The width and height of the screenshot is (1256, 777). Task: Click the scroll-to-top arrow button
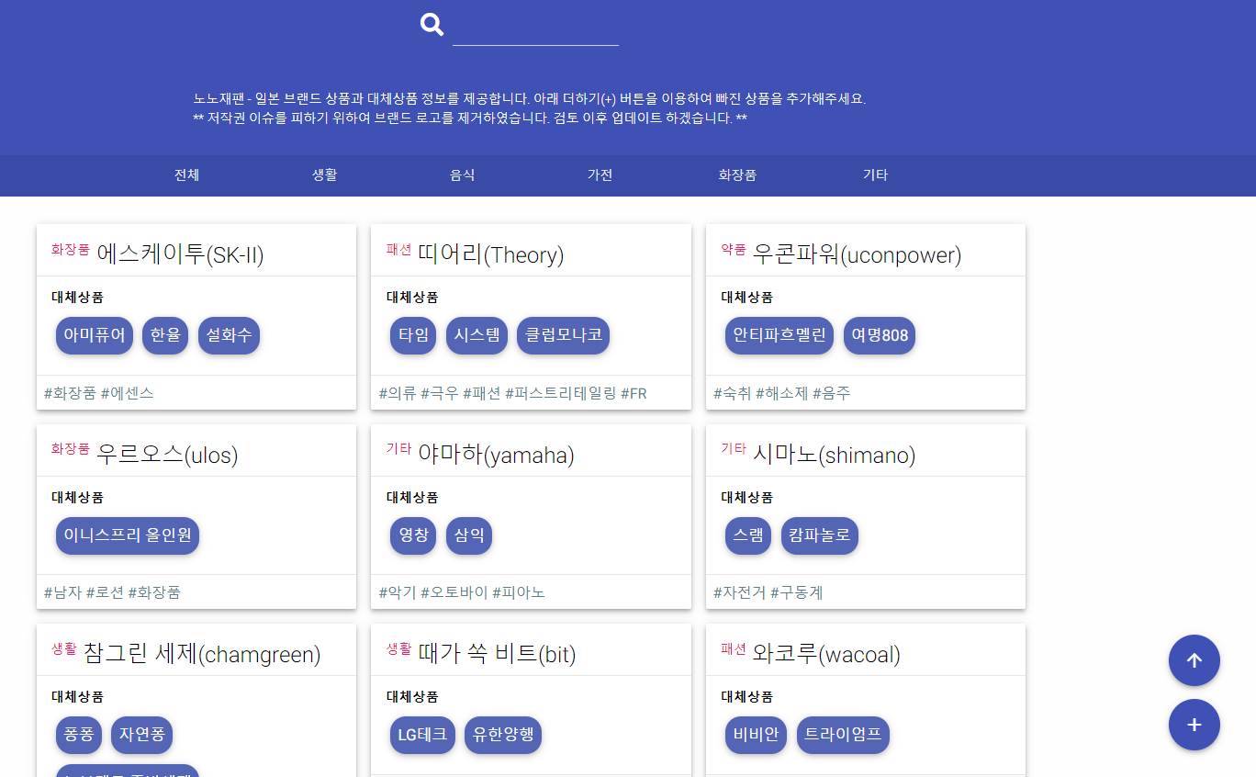tap(1194, 660)
